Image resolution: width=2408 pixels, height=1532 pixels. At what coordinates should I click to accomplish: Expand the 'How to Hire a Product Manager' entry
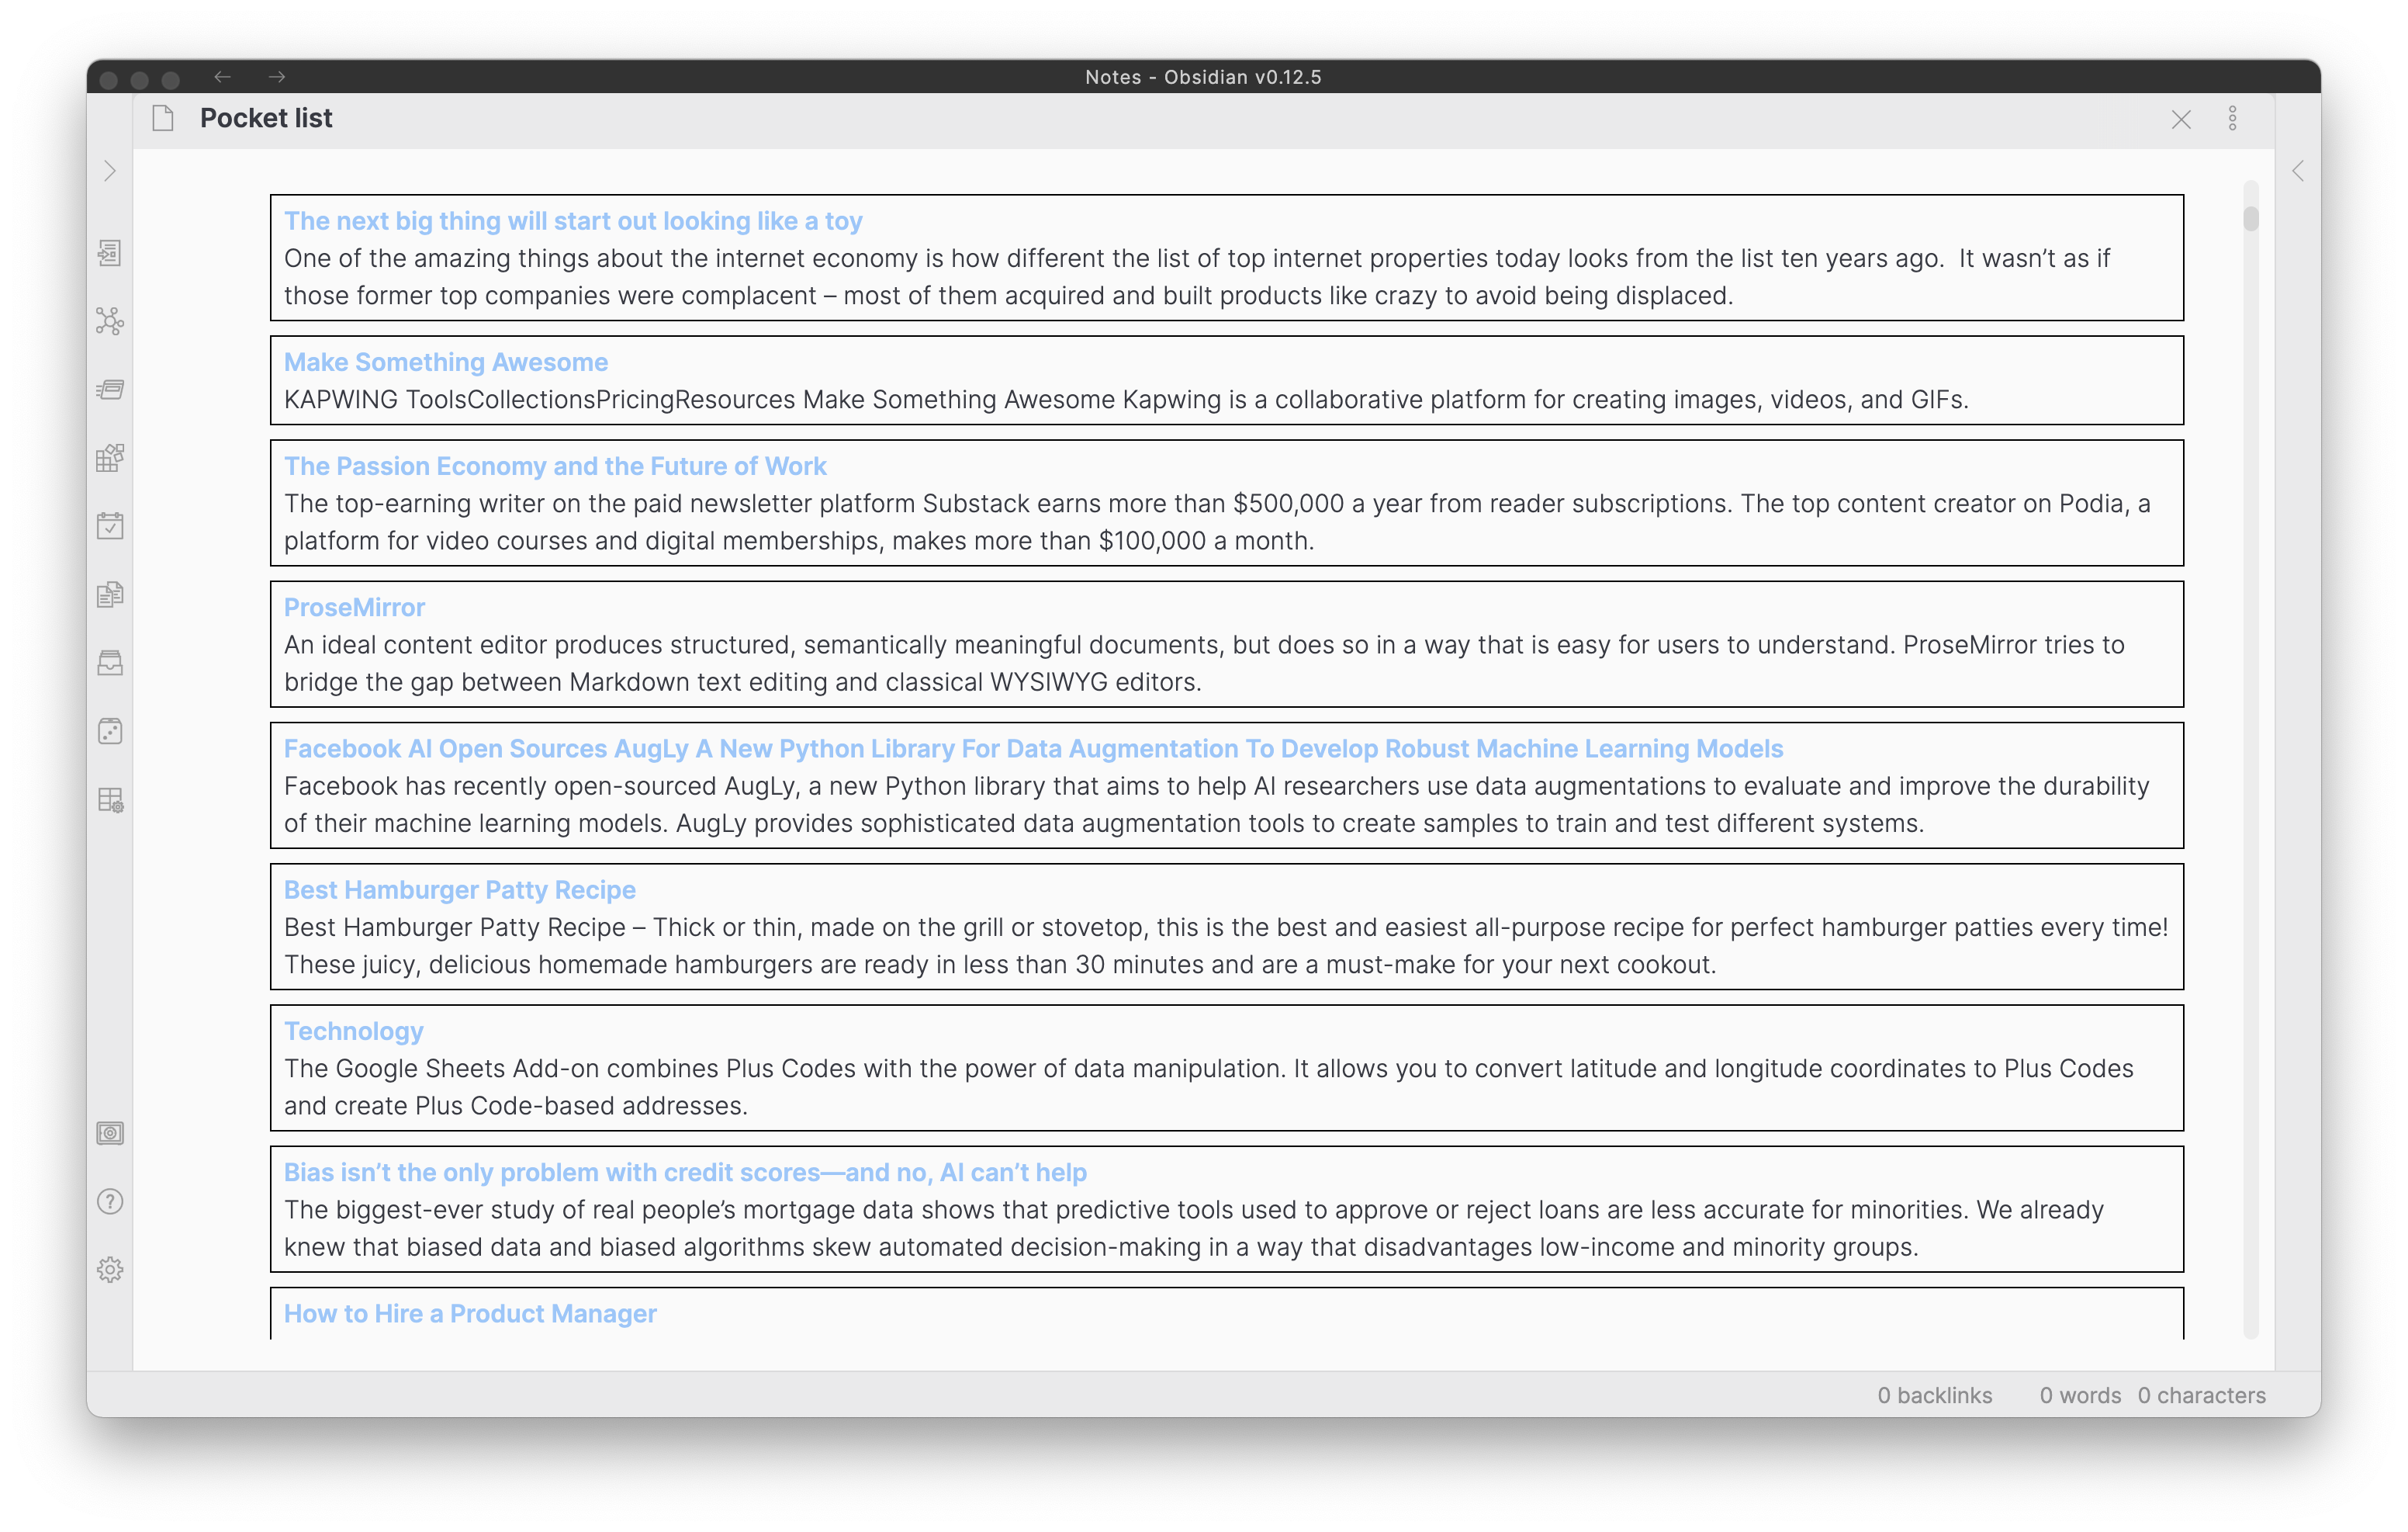point(470,1312)
